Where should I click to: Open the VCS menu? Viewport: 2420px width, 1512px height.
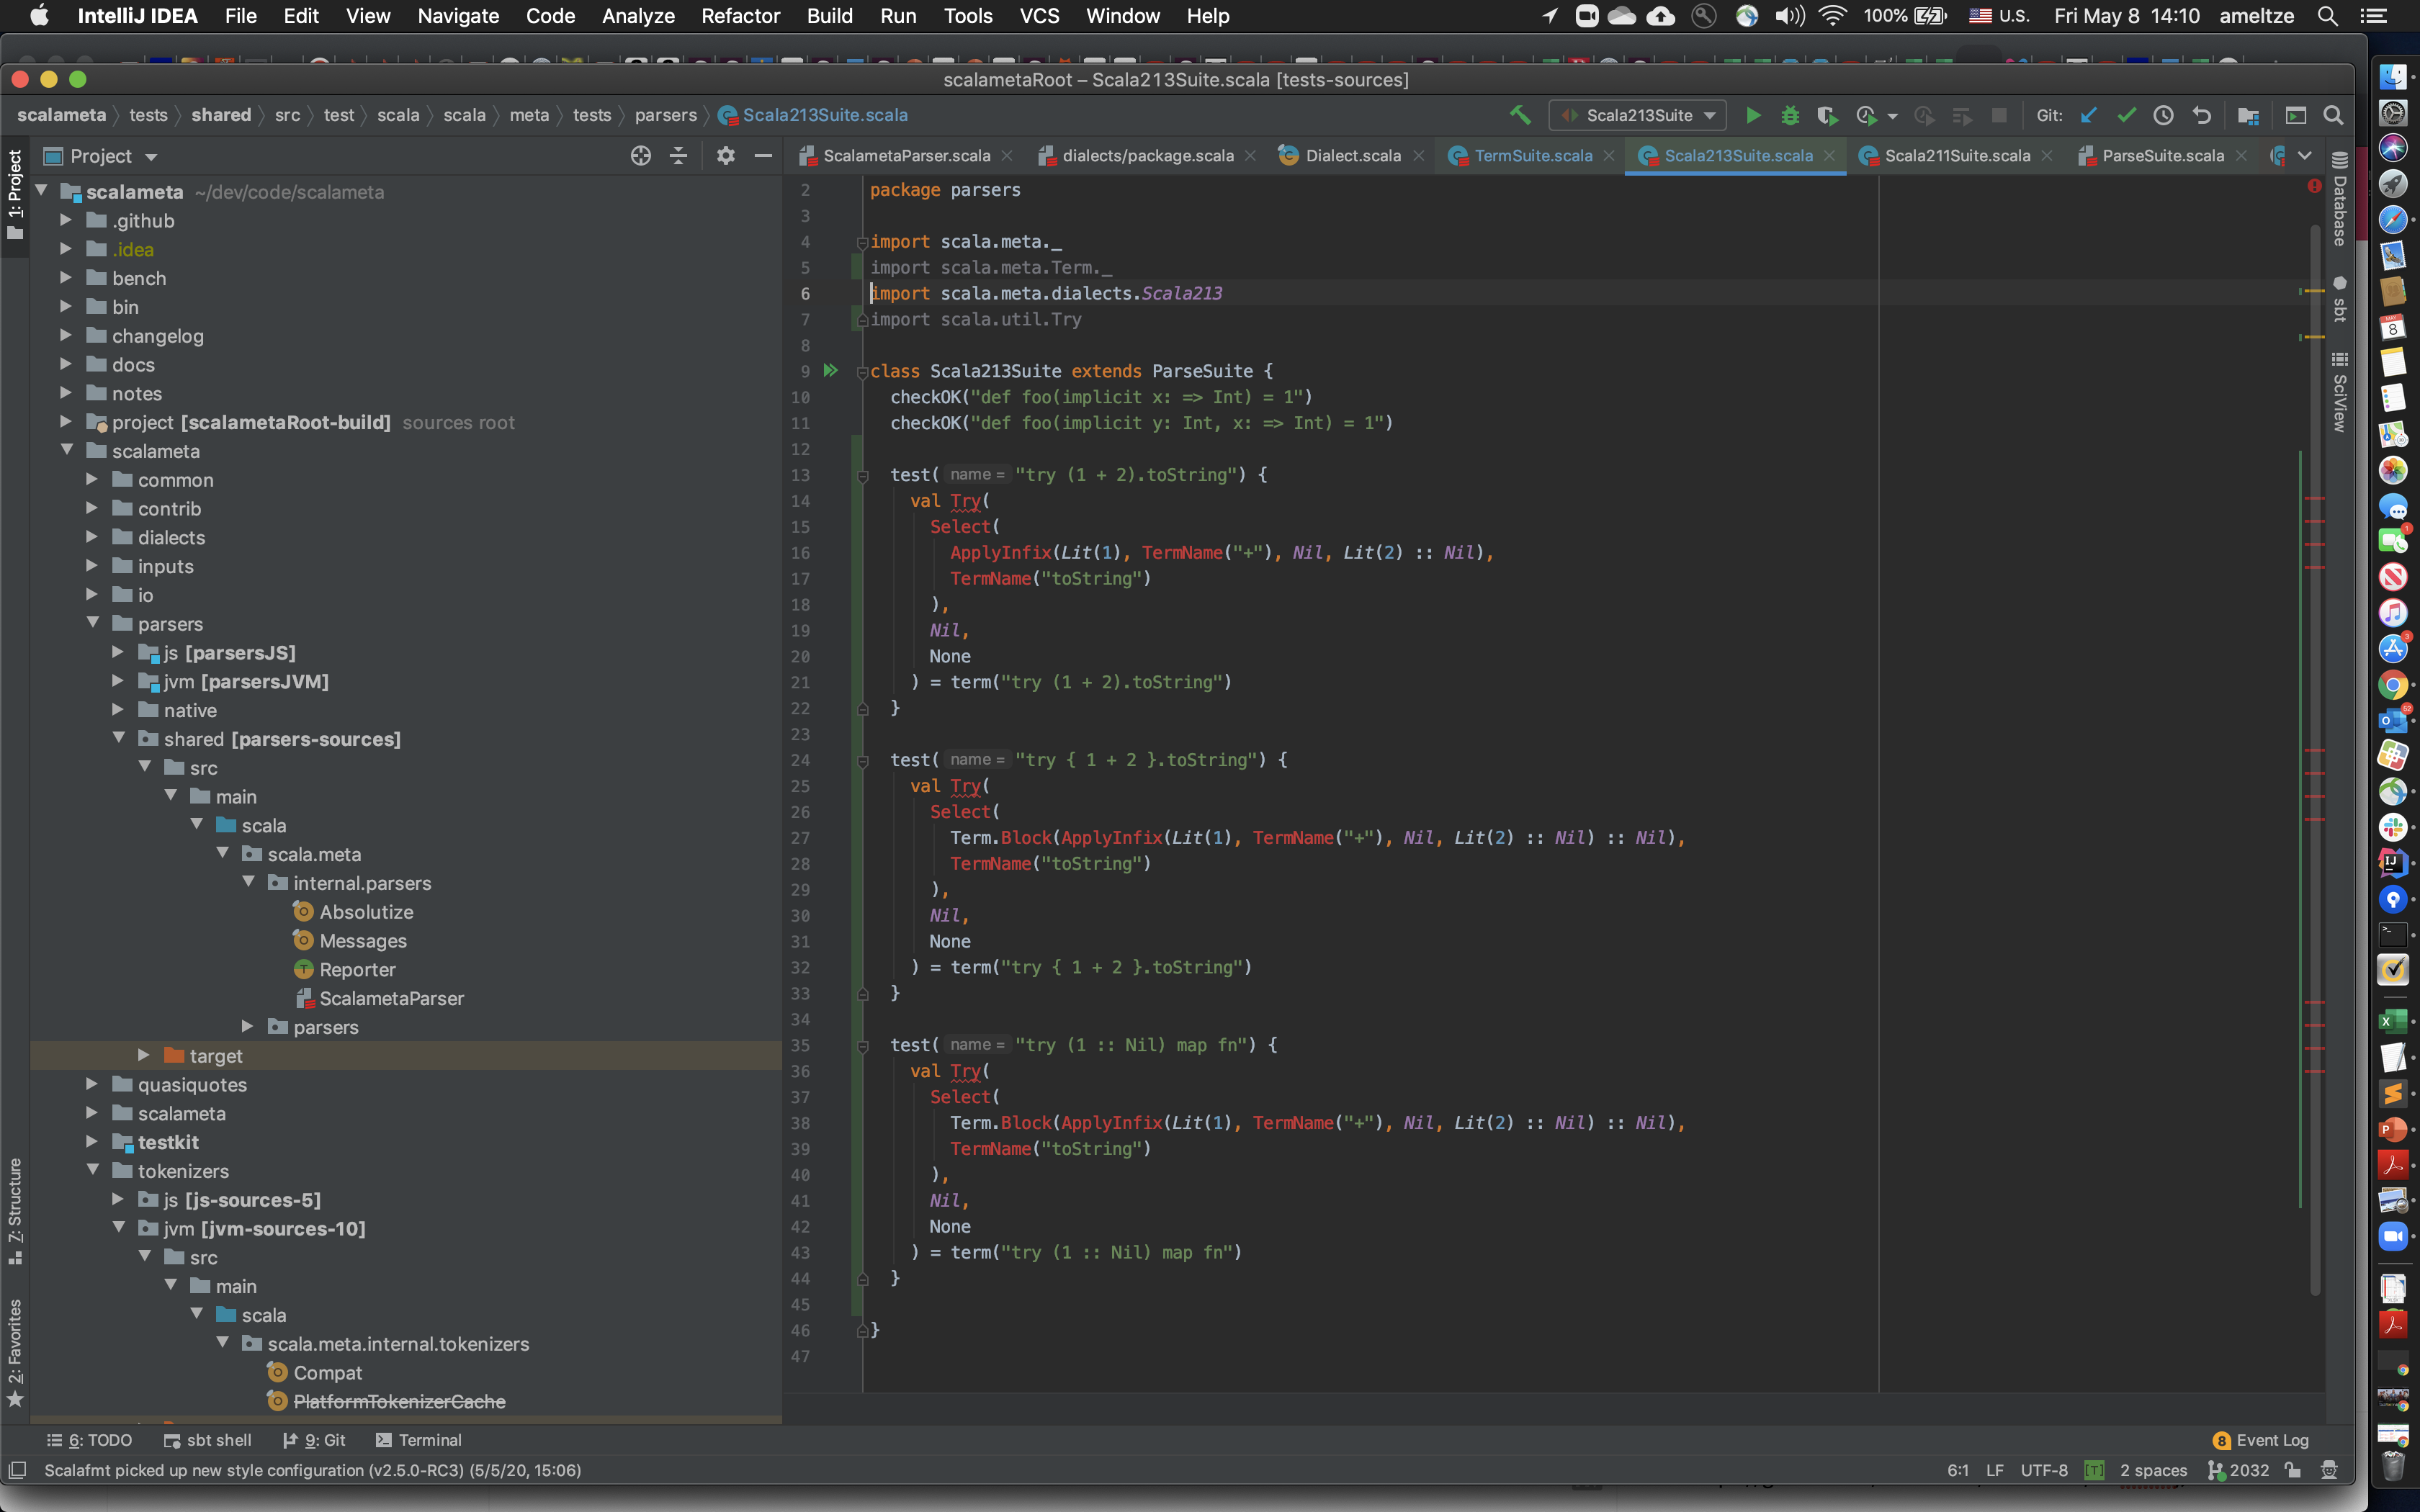pos(1039,16)
